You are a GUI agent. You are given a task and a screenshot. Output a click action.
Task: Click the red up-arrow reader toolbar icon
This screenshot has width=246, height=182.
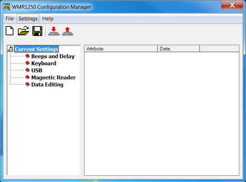[x=68, y=31]
